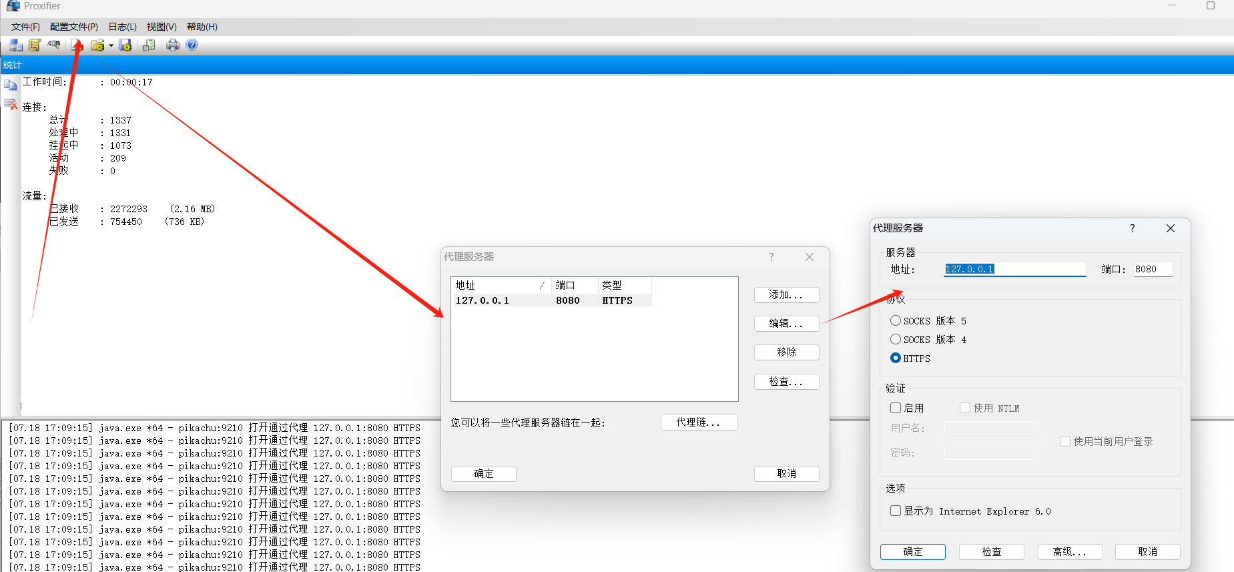The height and width of the screenshot is (572, 1234).
Task: Click the 地址 server address input field
Action: pyautogui.click(x=1015, y=269)
